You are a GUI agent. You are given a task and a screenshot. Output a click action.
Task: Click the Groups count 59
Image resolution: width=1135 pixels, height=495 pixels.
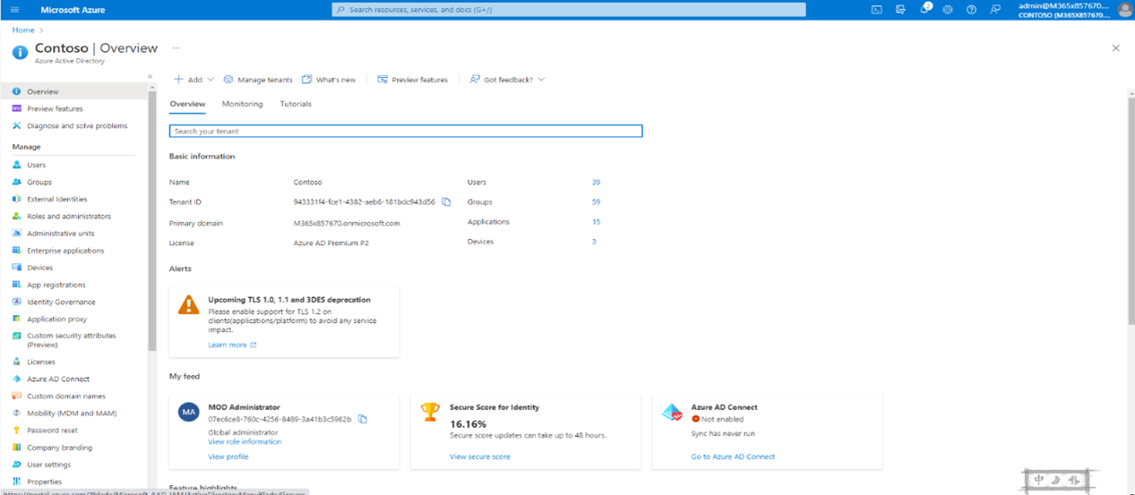pyautogui.click(x=596, y=202)
